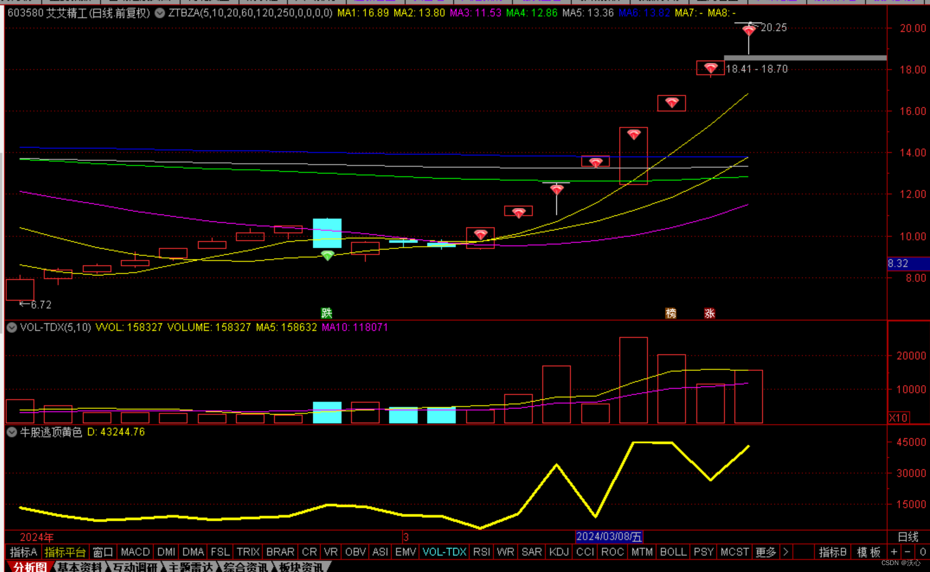Open the 板块资讯 bottom tab
The height and width of the screenshot is (572, 930).
pyautogui.click(x=301, y=567)
